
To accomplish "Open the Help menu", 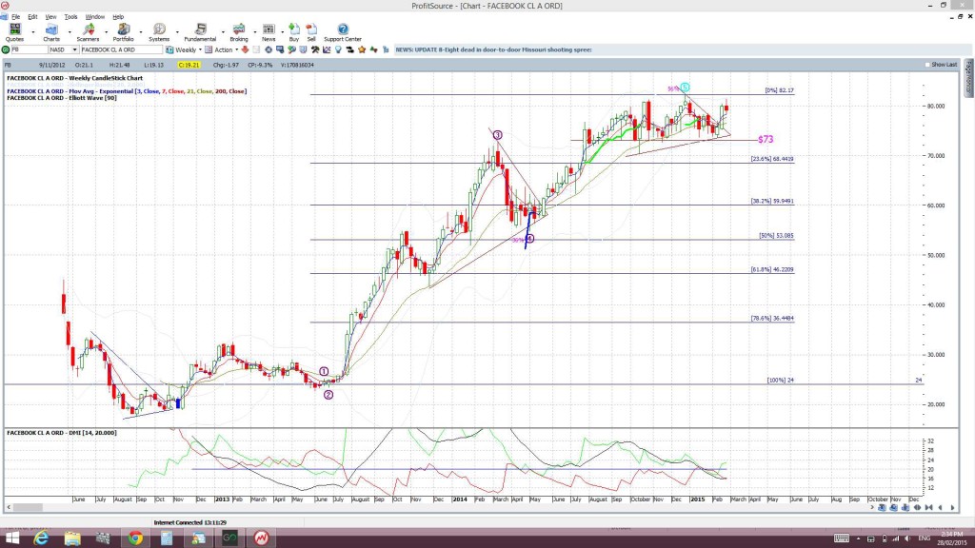I will point(118,17).
